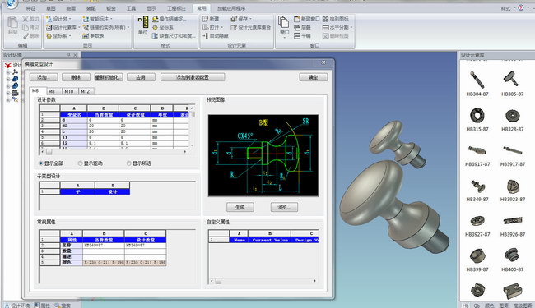Click the 单位 units ruler icon
The image size is (535, 308).
click(144, 22)
